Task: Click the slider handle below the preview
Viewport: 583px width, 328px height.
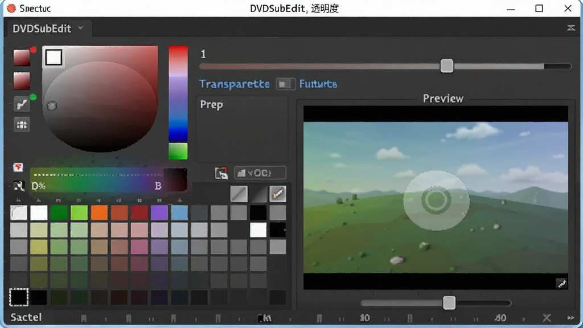Action: (x=449, y=303)
